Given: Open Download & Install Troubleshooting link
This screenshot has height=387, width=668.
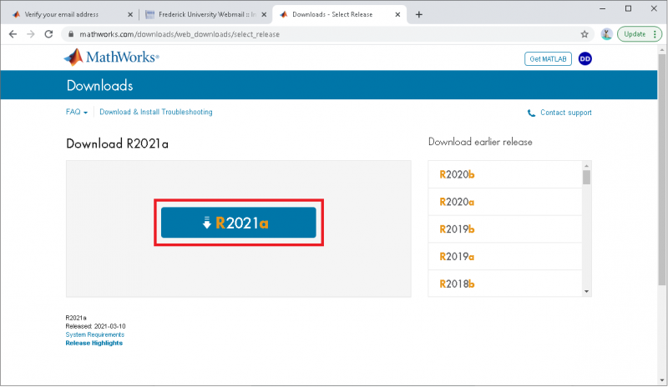Looking at the screenshot, I should [155, 112].
